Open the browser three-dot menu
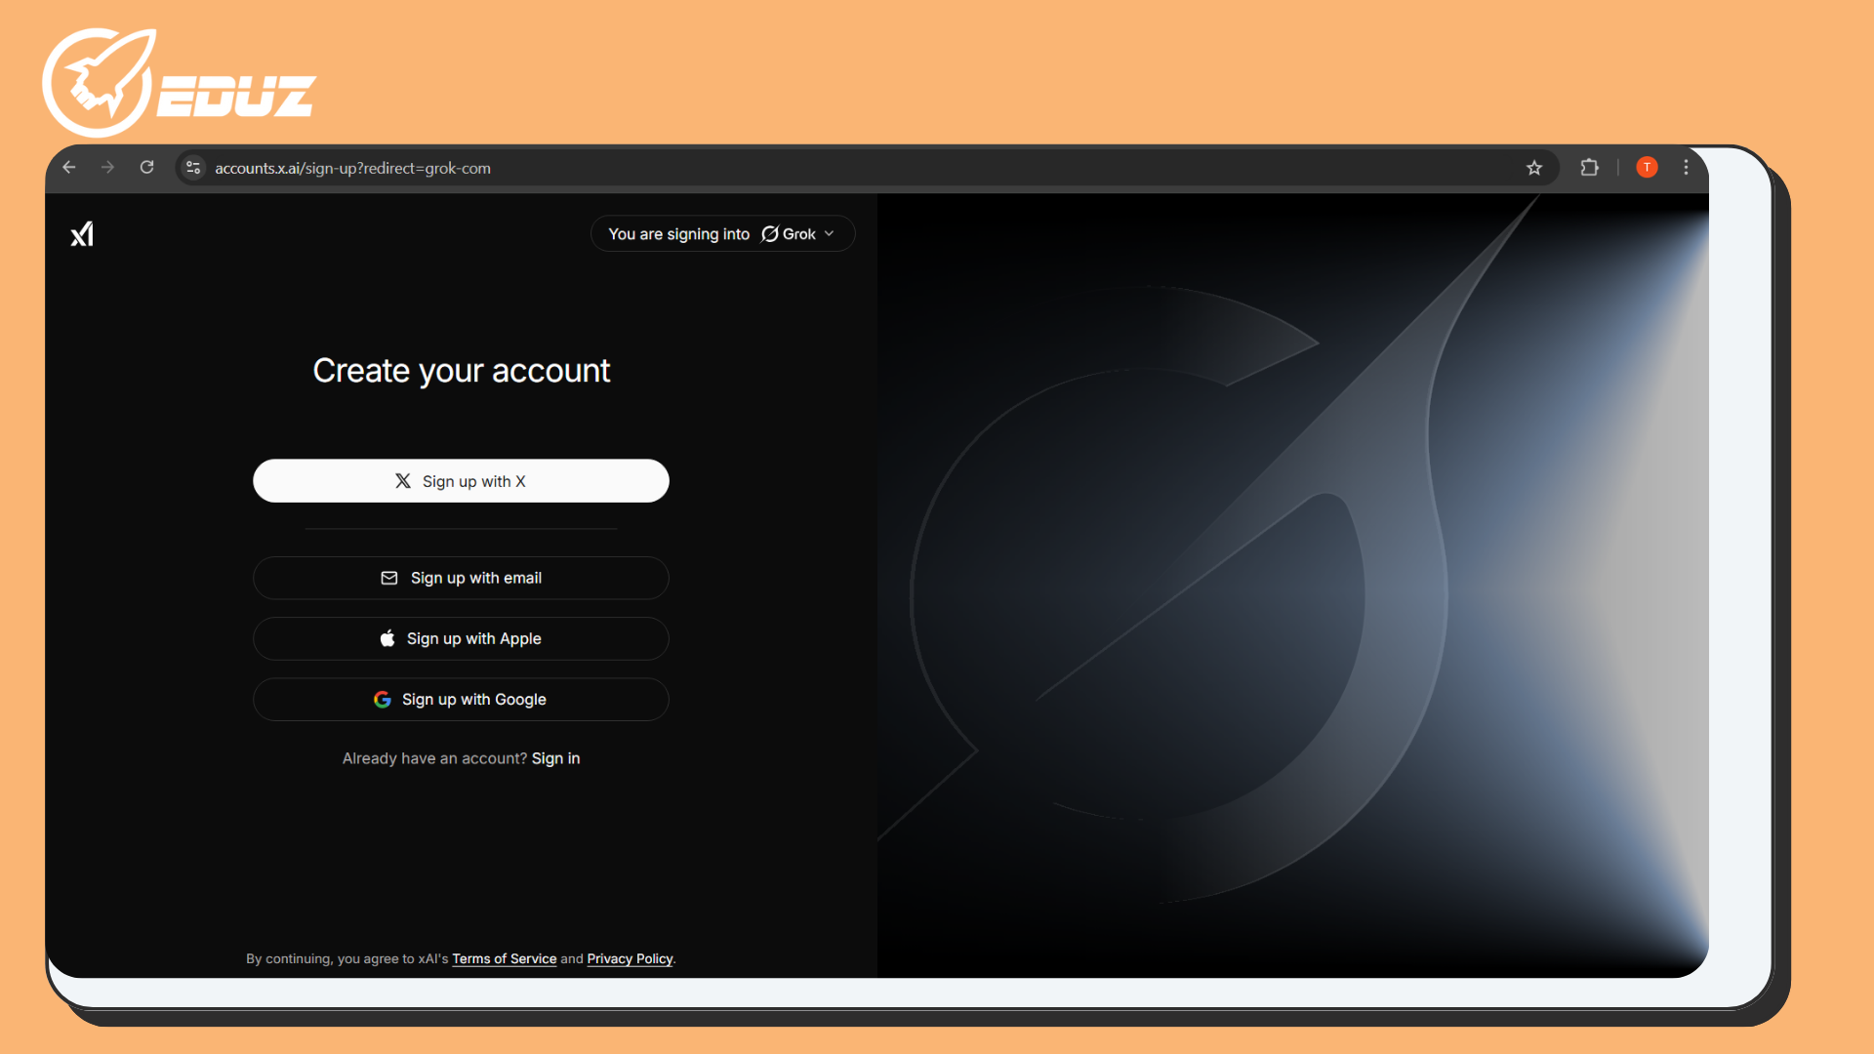This screenshot has width=1874, height=1054. [1686, 168]
